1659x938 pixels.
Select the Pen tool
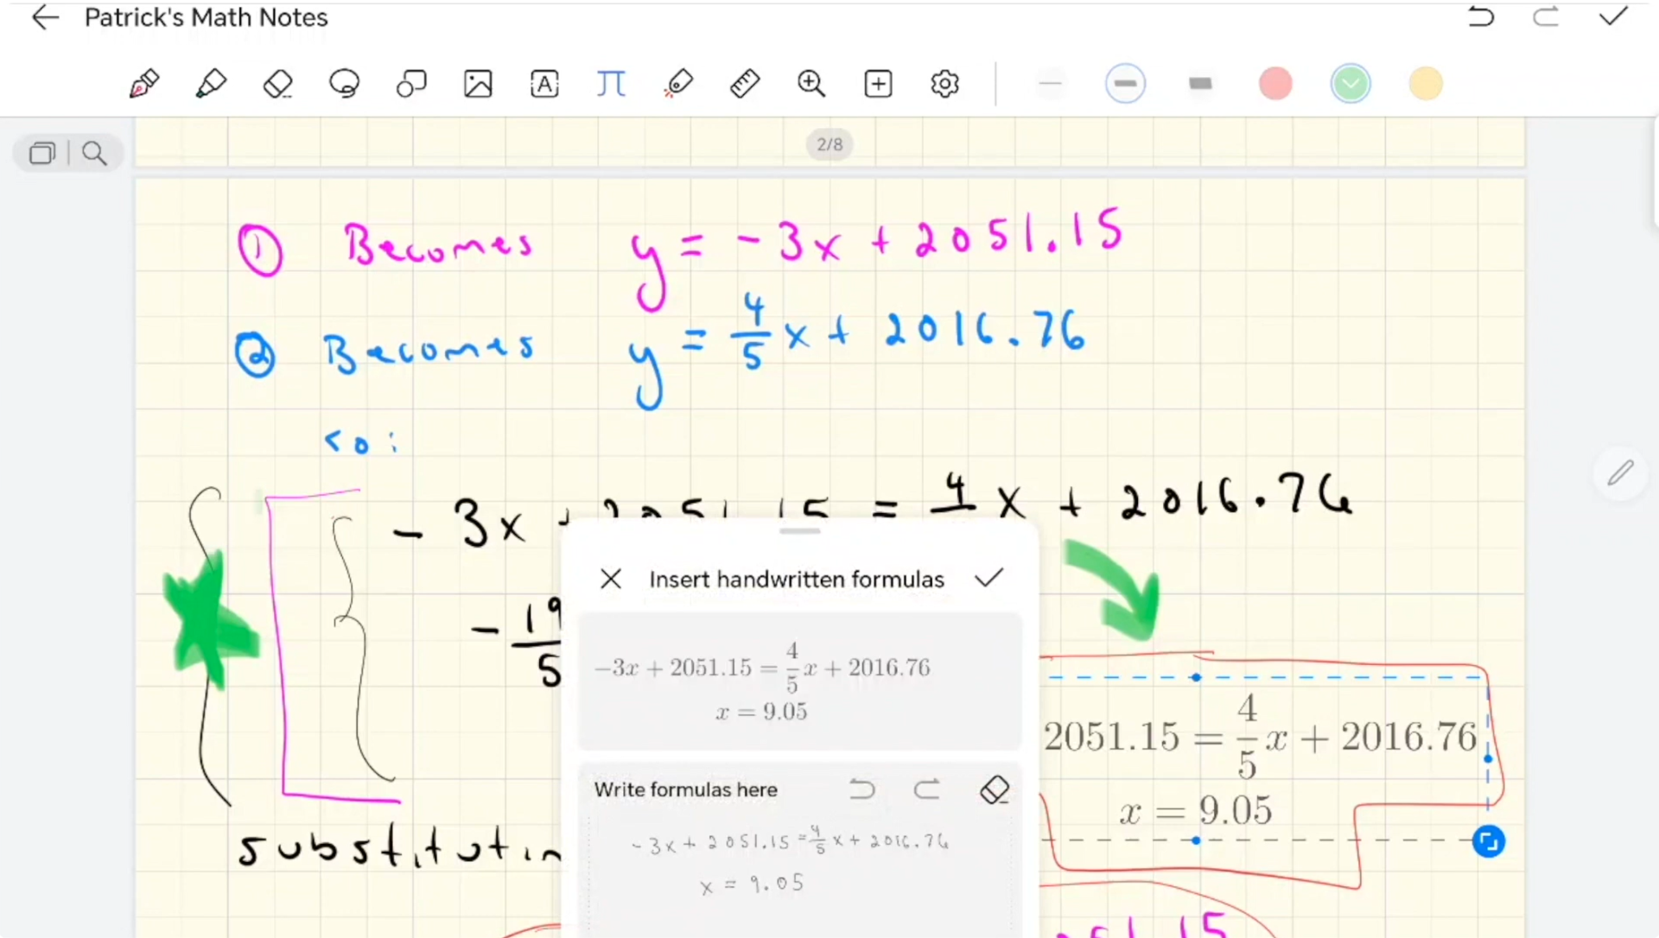143,83
